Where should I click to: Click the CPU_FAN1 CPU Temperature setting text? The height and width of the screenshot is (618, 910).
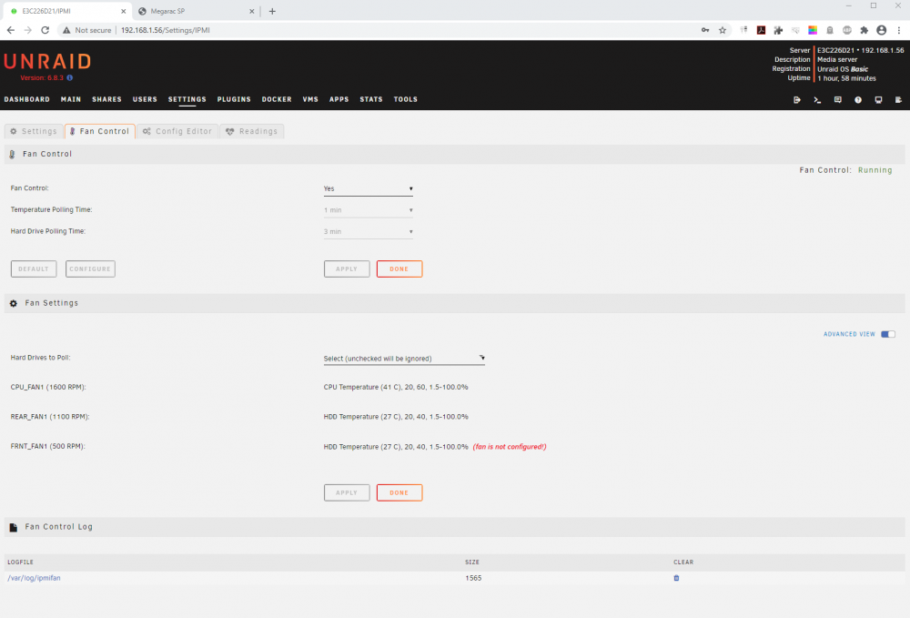[396, 387]
